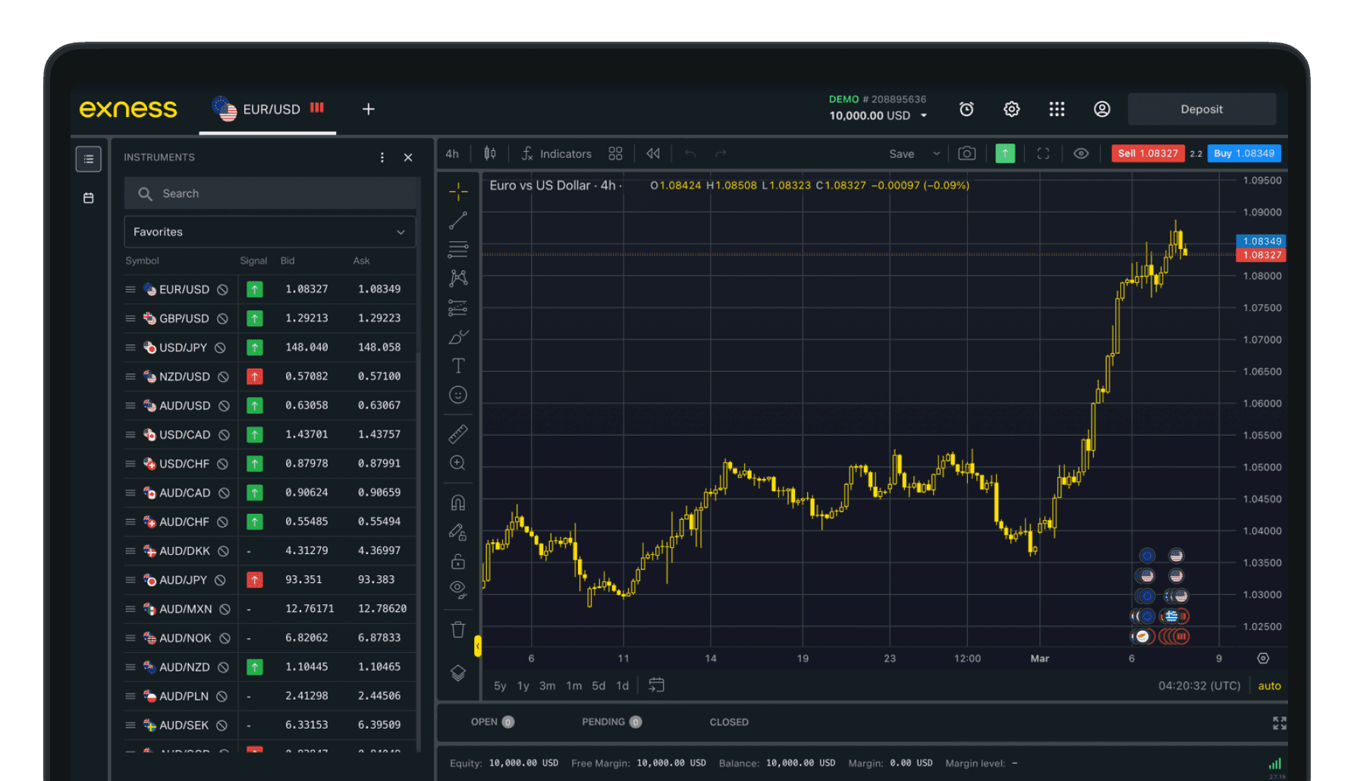Select the text annotation tool
This screenshot has width=1354, height=781.
click(x=458, y=365)
